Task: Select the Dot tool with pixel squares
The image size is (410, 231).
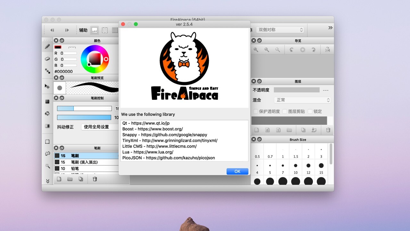Action: pyautogui.click(x=47, y=71)
